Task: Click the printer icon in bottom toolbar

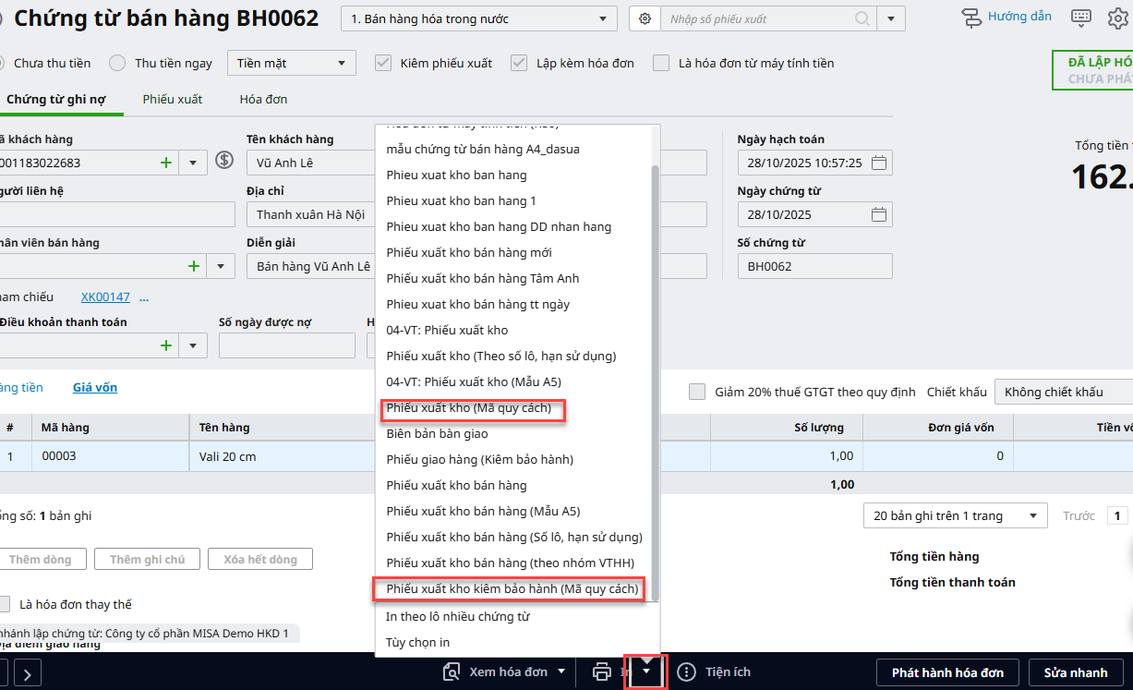Action: (x=602, y=672)
